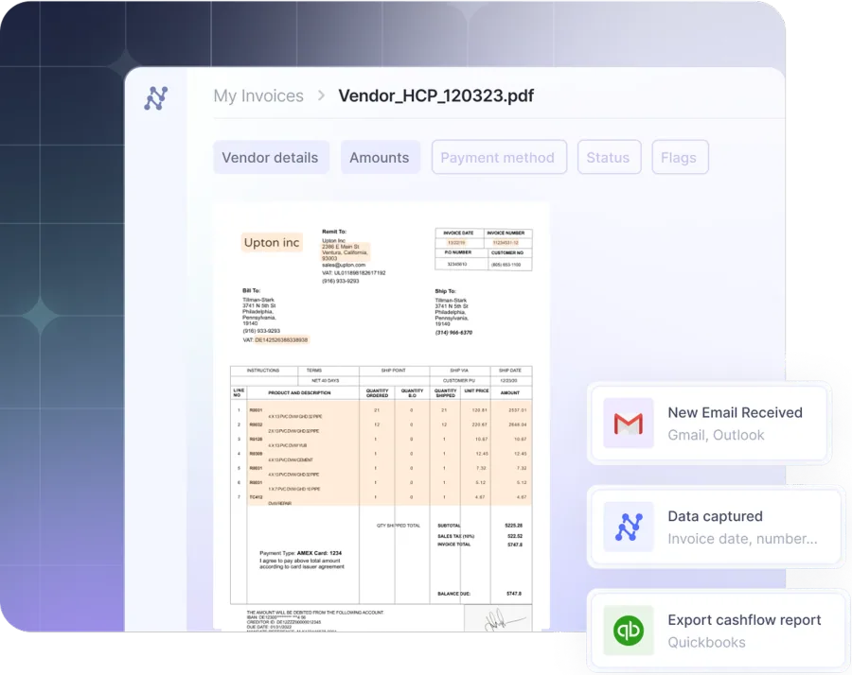Screen dimensions: 852x675
Task: Click the Gmail, Outlook subtitle text
Action: 716,435
